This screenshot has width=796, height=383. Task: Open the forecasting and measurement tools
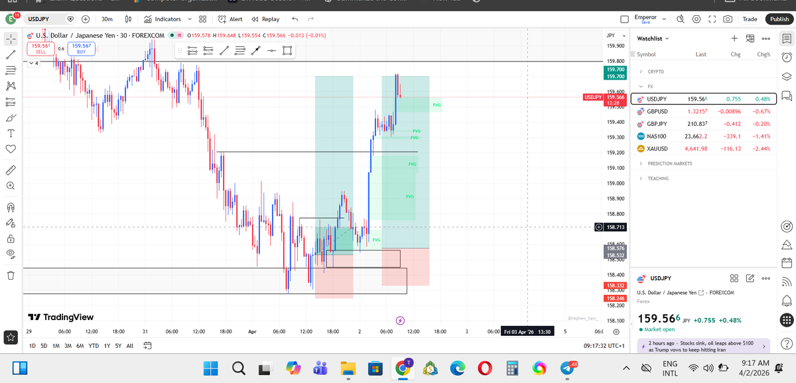(x=11, y=102)
